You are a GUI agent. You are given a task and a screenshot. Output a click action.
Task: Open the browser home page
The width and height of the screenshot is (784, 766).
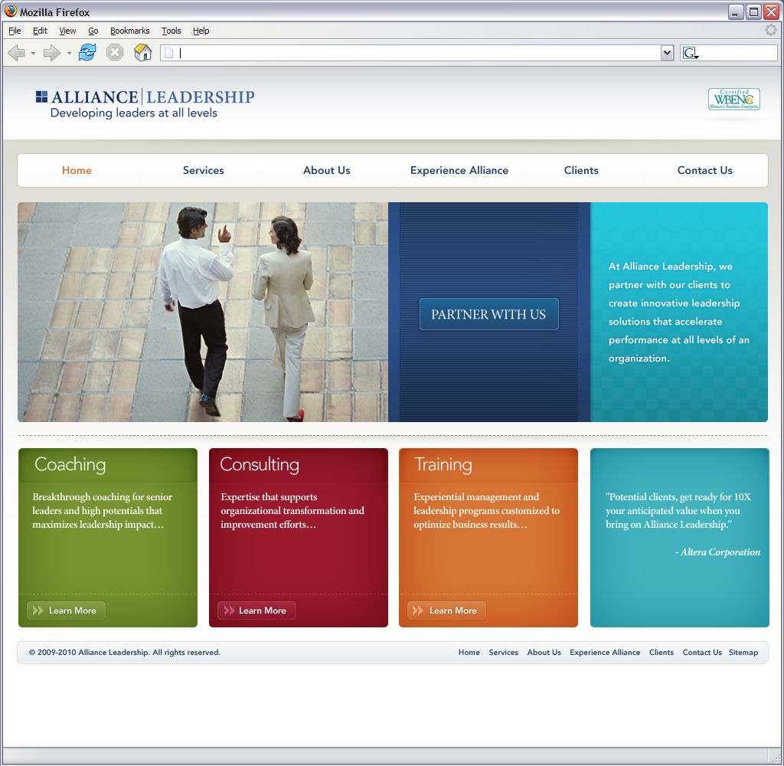tap(142, 52)
